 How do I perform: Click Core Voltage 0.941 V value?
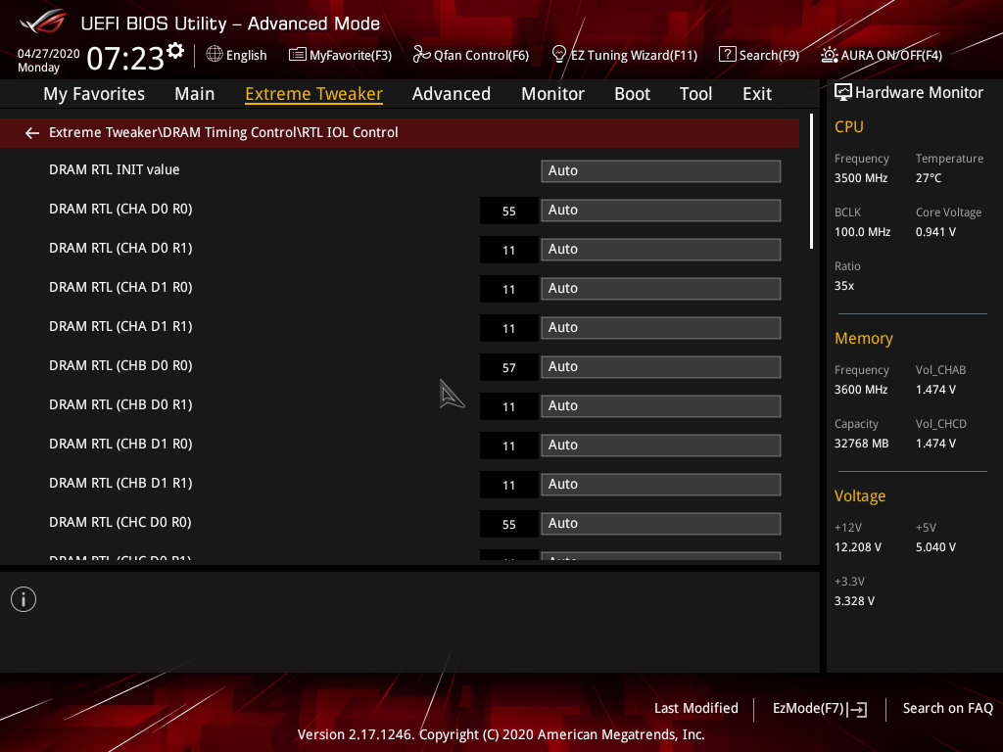[x=935, y=231]
